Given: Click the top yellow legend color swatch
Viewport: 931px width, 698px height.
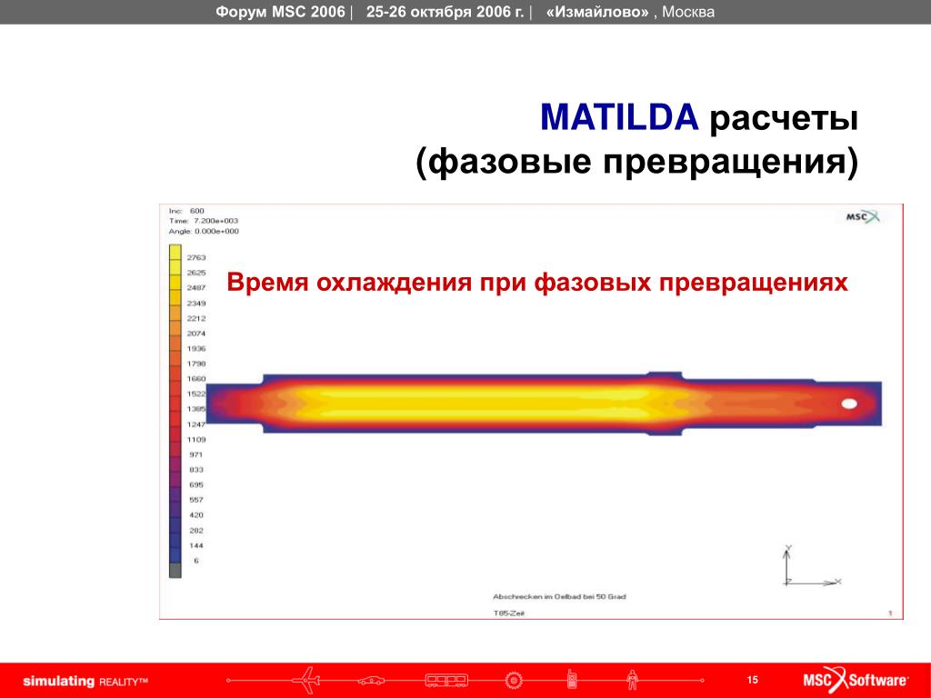Looking at the screenshot, I should click(175, 252).
